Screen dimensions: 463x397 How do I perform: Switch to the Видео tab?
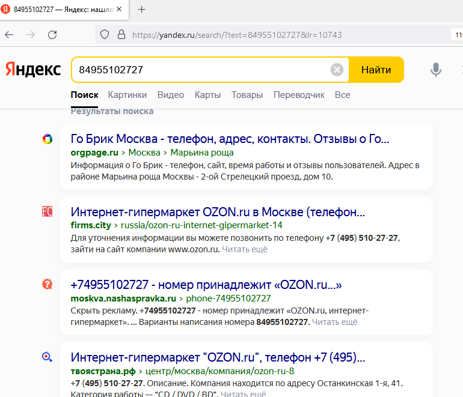point(171,95)
